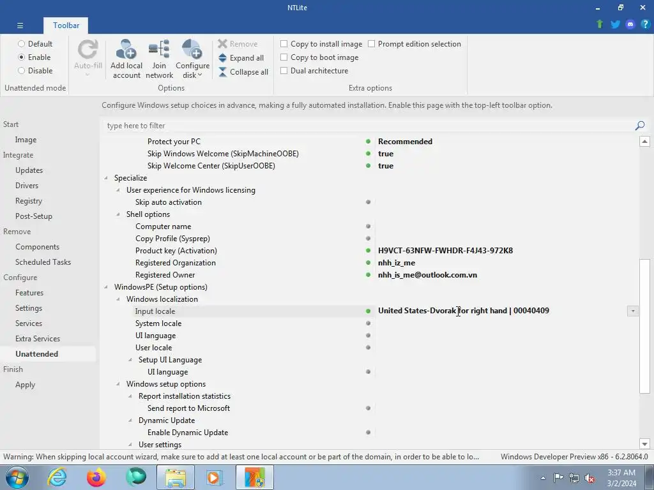Click the Auto-fill icon
The image size is (654, 490).
tap(88, 50)
